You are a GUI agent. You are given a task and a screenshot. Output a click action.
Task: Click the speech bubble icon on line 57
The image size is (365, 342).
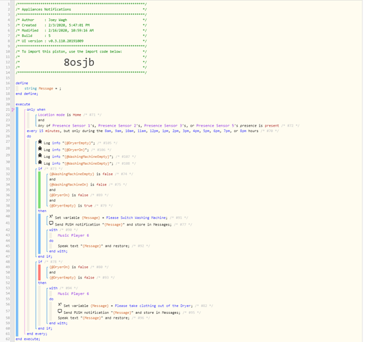[60, 311]
